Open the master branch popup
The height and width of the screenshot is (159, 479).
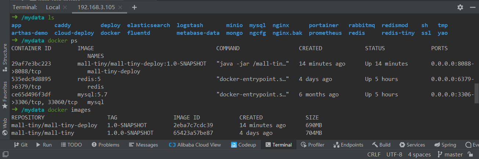tap(450, 155)
